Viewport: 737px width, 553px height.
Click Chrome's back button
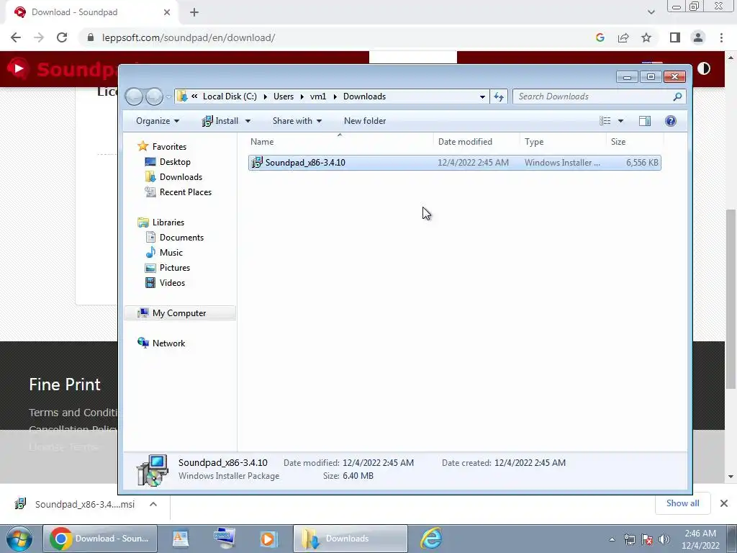(x=16, y=37)
